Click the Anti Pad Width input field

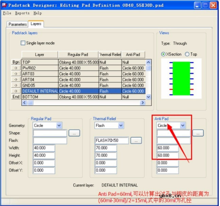coord(167,148)
